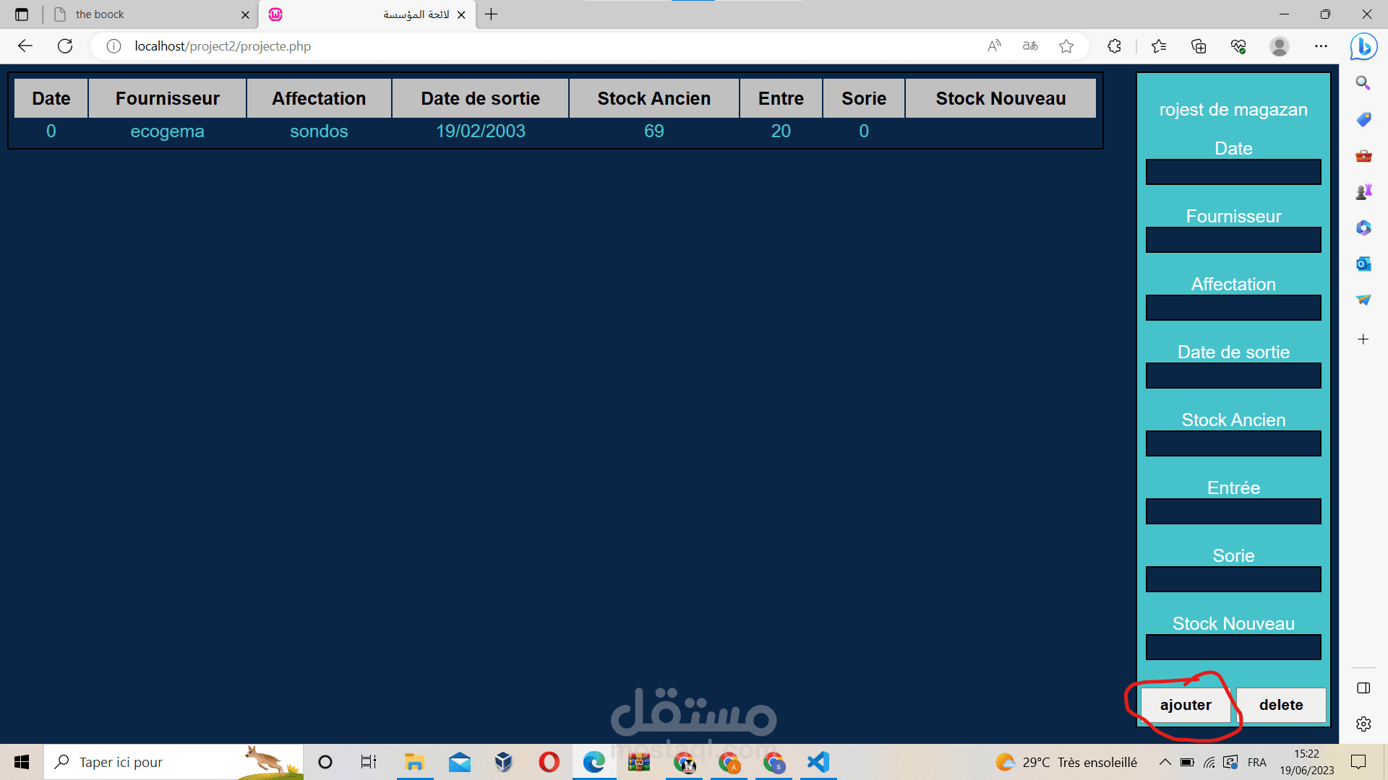Image resolution: width=1388 pixels, height=780 pixels.
Task: Open the tab actions menu button
Action: (22, 14)
